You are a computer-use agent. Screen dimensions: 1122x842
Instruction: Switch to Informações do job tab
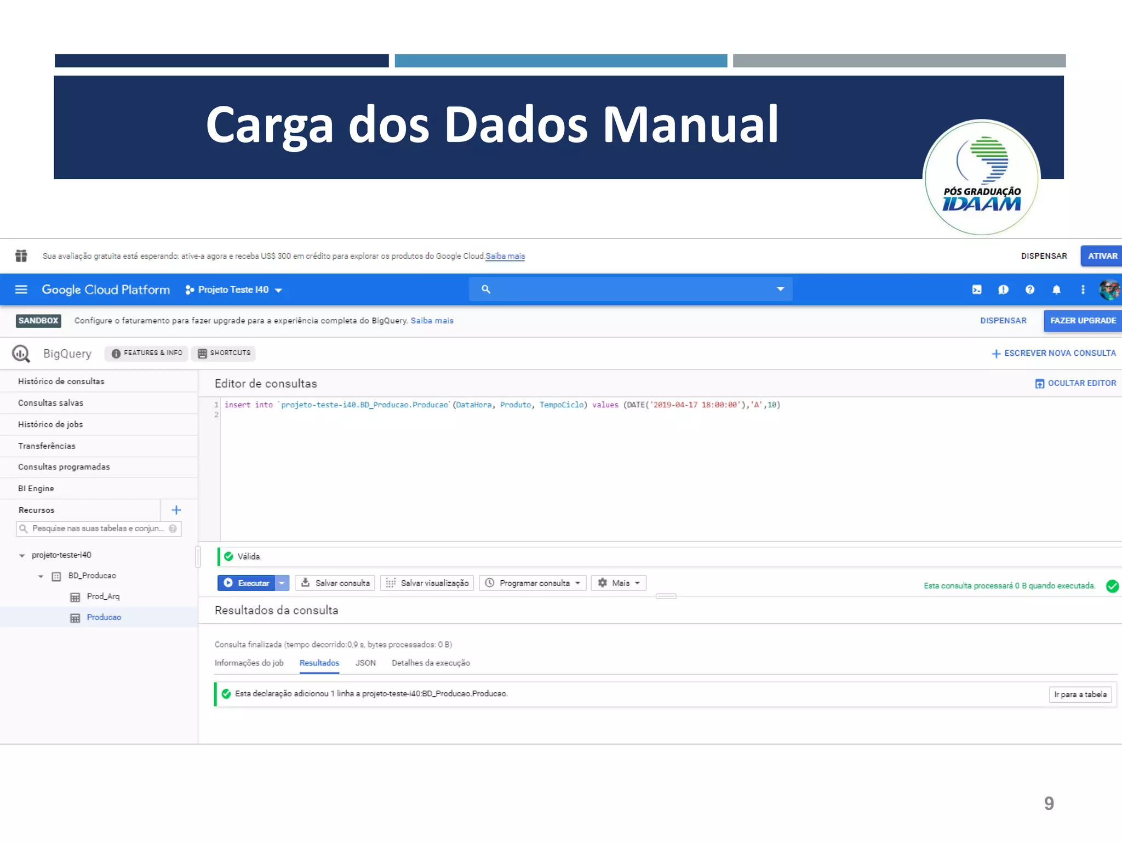(249, 663)
